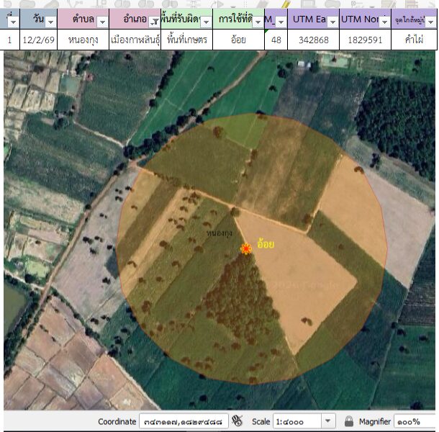Click the lock scale icon
Viewport: 439px width, 432px height.
tap(349, 421)
